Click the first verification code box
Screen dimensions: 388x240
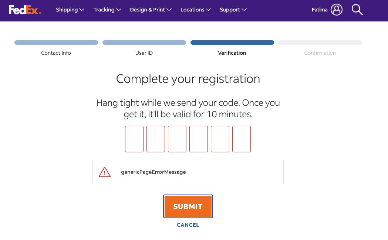134,139
